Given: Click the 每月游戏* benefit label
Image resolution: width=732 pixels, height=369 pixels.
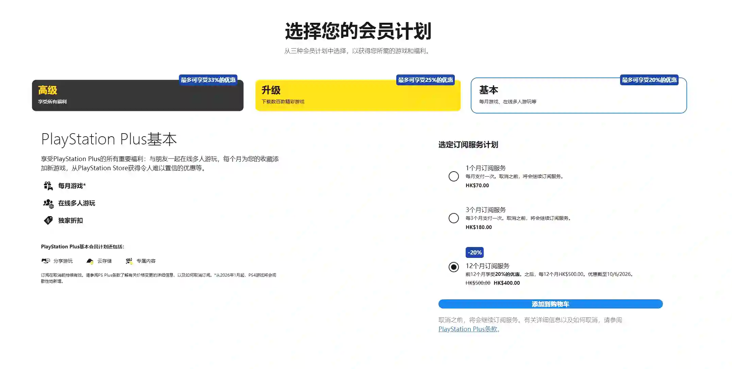Looking at the screenshot, I should click(x=72, y=186).
